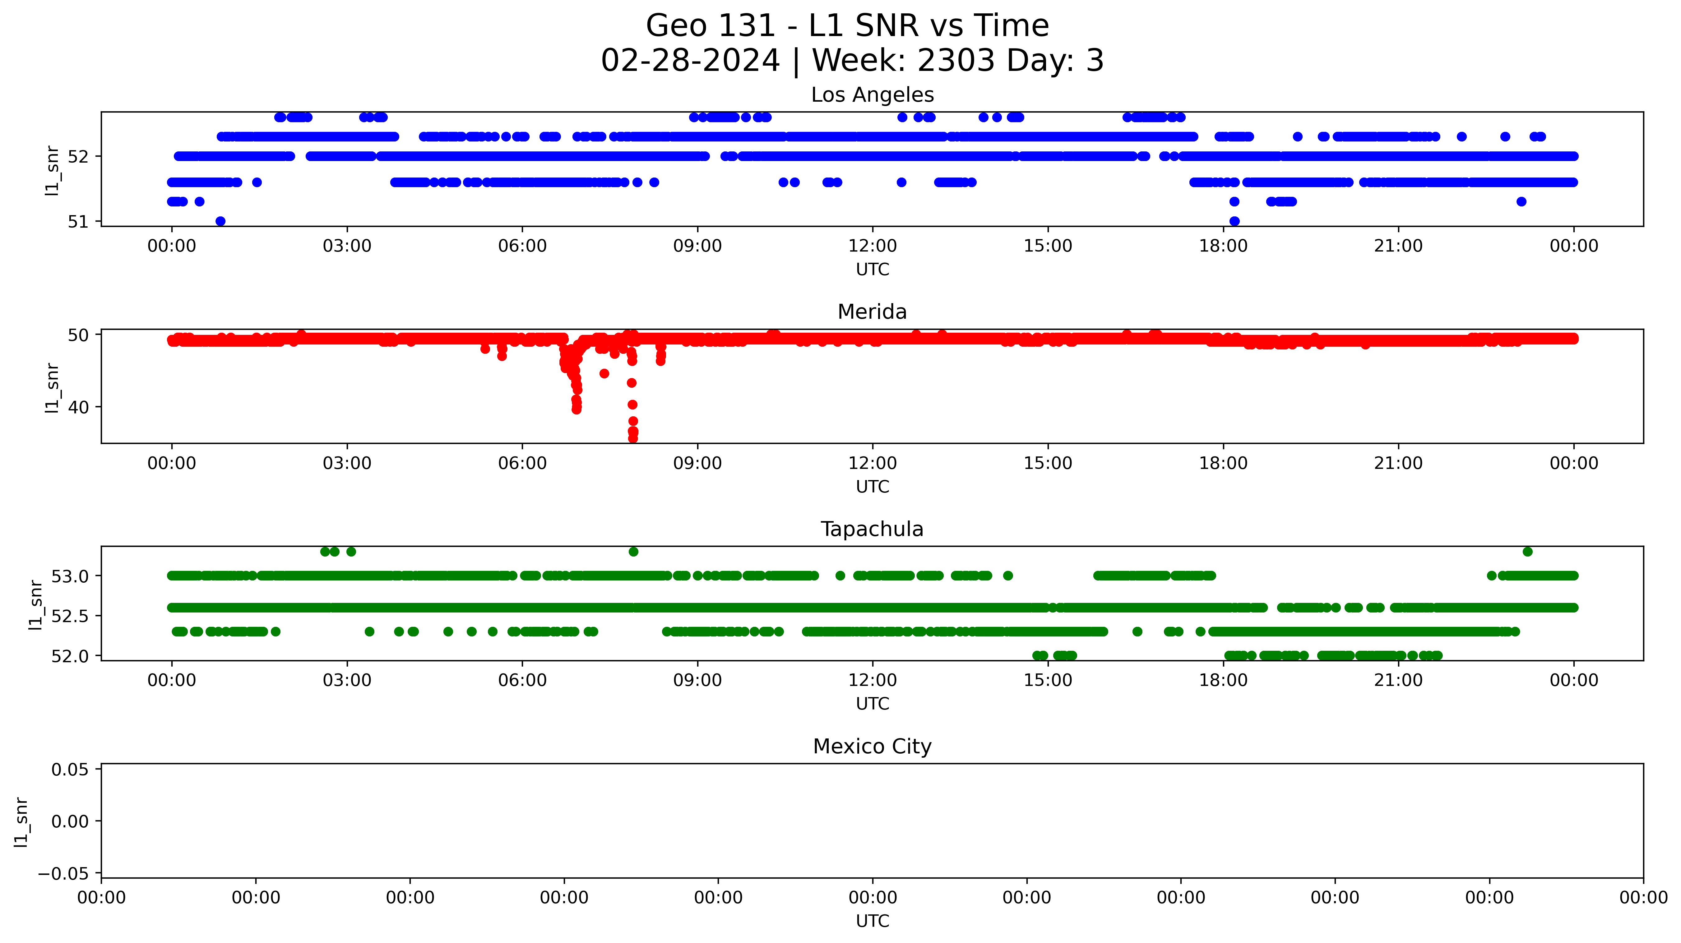
Task: Click the "51" y-tick on Los Angeles plot
Action: click(78, 222)
